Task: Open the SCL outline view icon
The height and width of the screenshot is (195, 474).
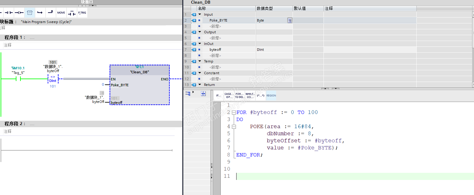Action: [x=188, y=93]
